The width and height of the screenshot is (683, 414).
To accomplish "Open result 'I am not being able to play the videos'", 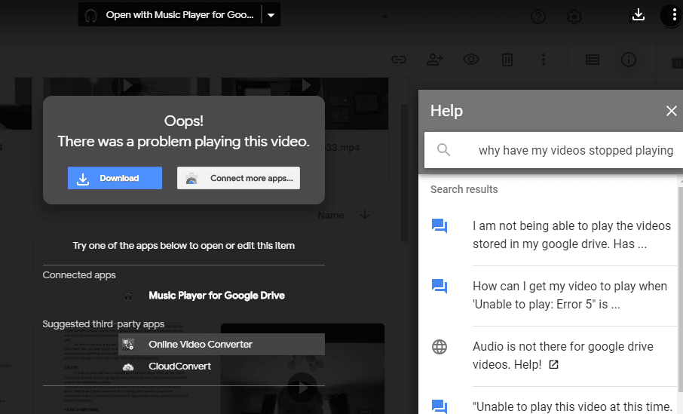I will click(x=571, y=235).
